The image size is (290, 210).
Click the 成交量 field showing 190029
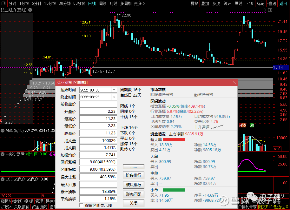(x=98, y=141)
